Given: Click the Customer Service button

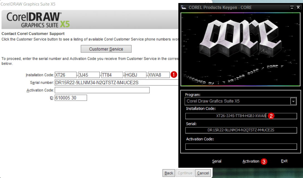Looking at the screenshot, I should (106, 49).
